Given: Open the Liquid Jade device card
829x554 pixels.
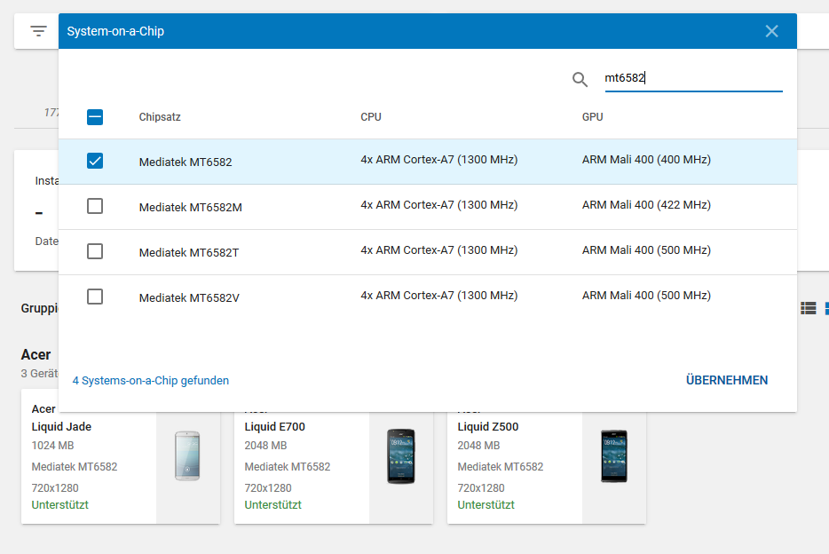Looking at the screenshot, I should [x=121, y=456].
